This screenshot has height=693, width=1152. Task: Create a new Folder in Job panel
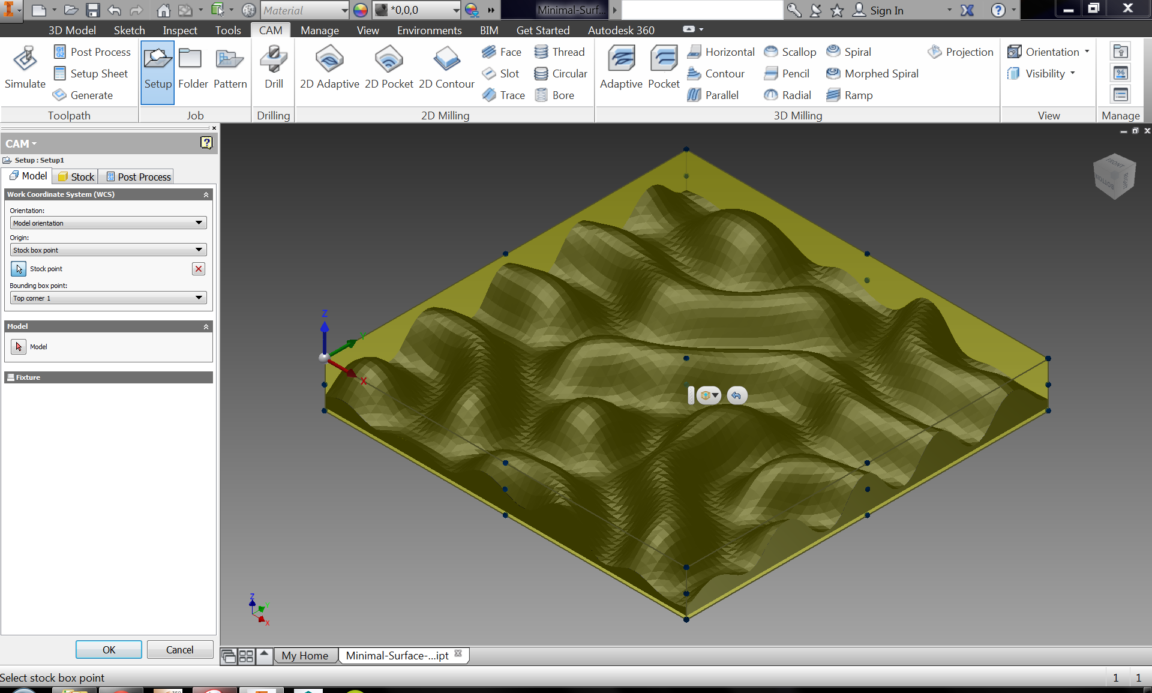pos(193,67)
